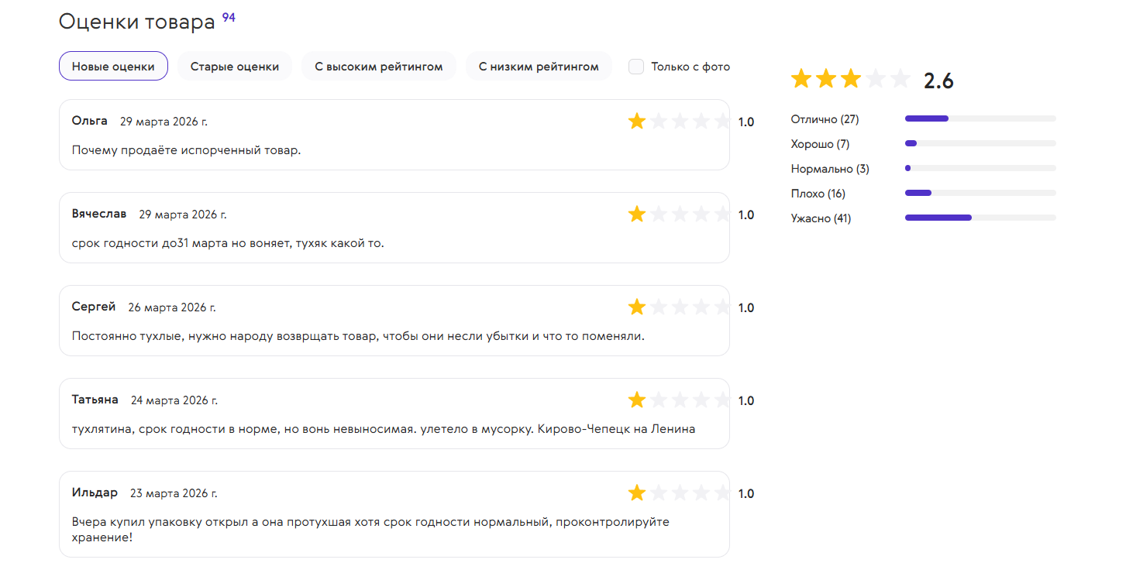Show reviews "С низким рейтингом"
This screenshot has width=1126, height=587.
(539, 67)
